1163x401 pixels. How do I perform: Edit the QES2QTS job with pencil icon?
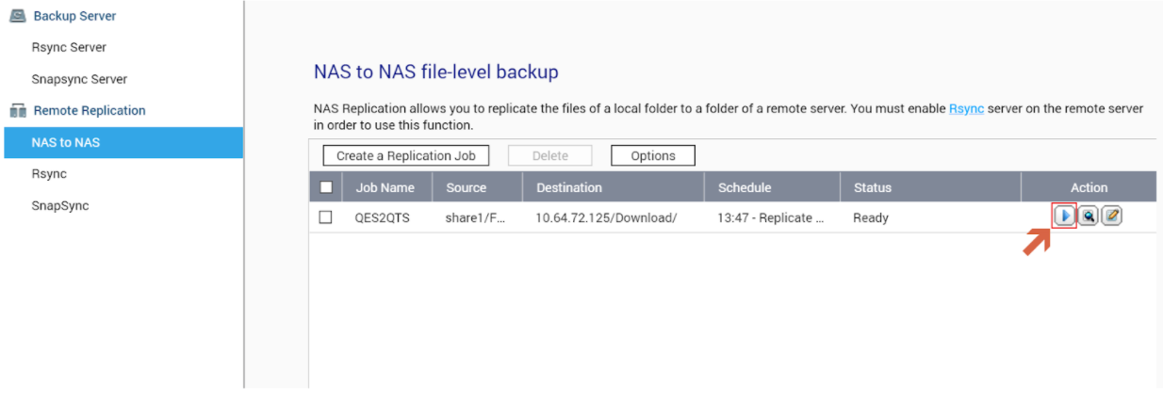coord(1111,217)
